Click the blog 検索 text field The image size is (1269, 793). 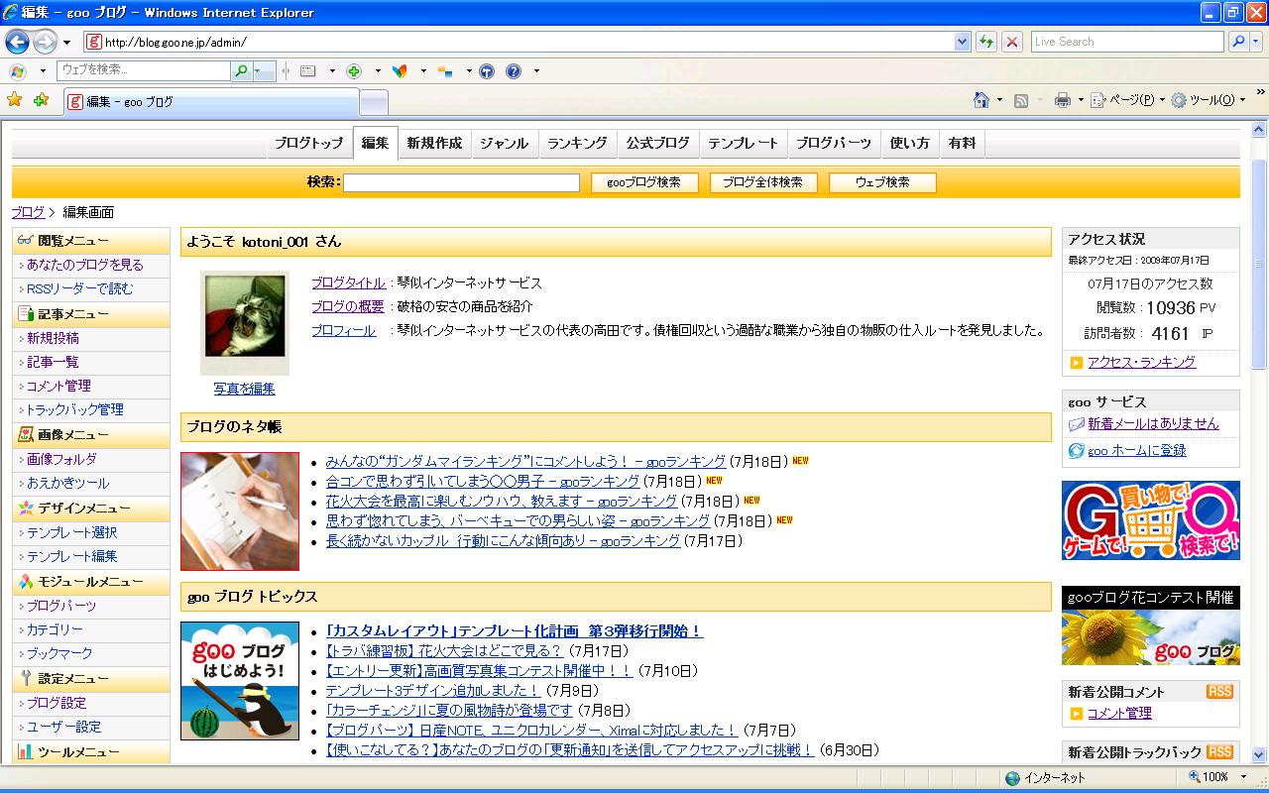point(461,182)
